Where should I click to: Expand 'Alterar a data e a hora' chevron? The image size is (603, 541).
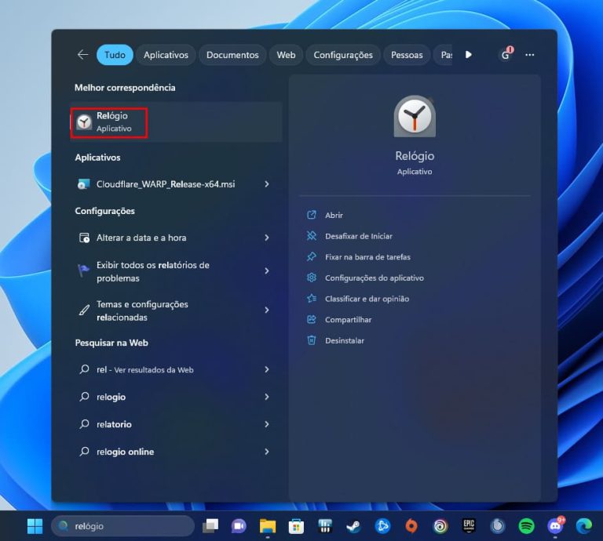tap(267, 238)
